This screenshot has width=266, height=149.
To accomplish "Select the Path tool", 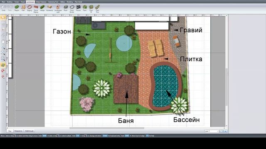I will pos(23,8).
